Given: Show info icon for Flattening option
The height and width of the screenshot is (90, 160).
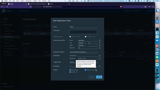Looking at the screenshot, I should point(100,58).
